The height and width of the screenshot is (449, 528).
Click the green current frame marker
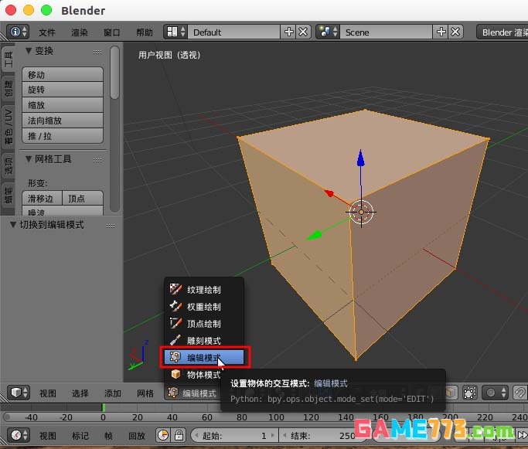click(x=104, y=407)
